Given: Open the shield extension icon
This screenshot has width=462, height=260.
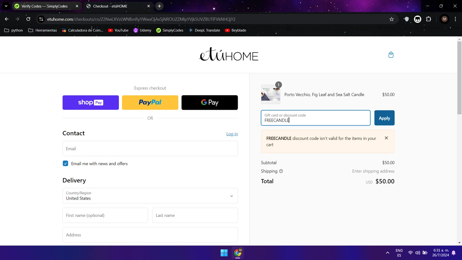Looking at the screenshot, I should pos(407,19).
